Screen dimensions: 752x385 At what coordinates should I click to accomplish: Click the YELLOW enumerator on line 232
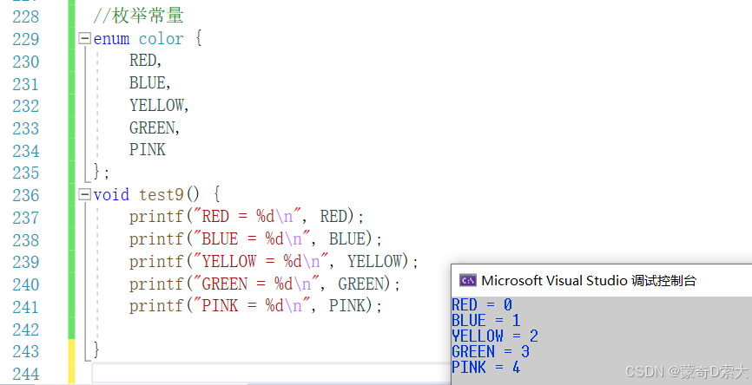[159, 105]
